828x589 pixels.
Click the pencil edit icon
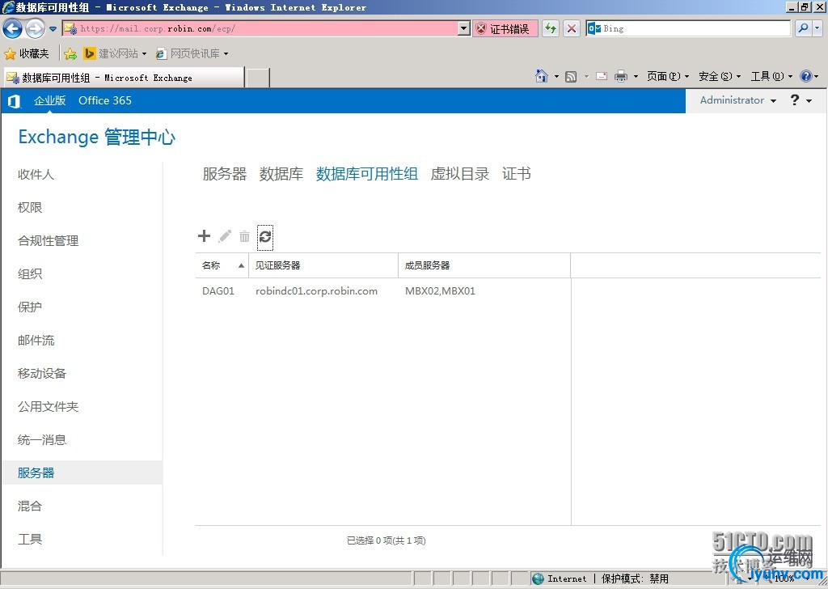coord(225,236)
